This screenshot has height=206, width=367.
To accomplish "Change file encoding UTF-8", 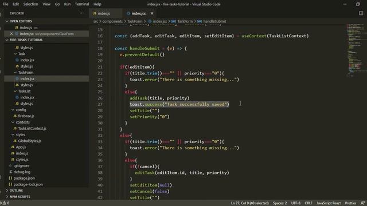I will [x=296, y=203].
